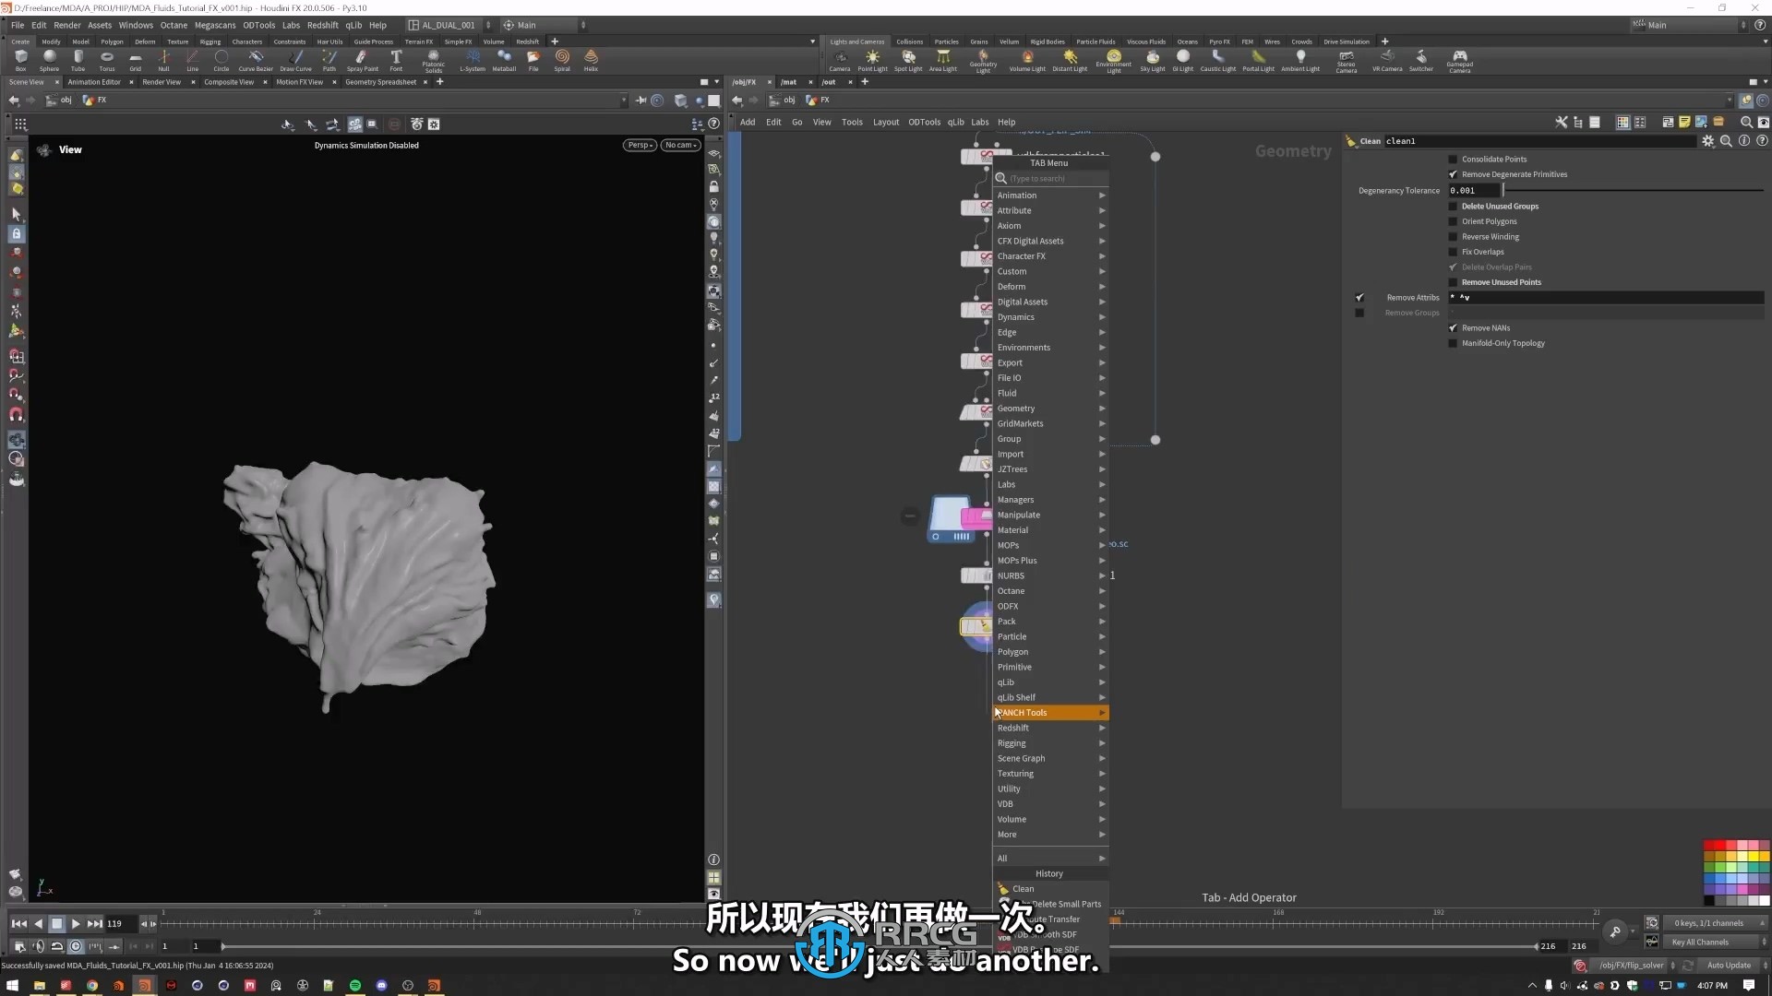Screen dimensions: 1772x996
Task: Enable Orient Polygons checkbox
Action: [x=1453, y=221]
